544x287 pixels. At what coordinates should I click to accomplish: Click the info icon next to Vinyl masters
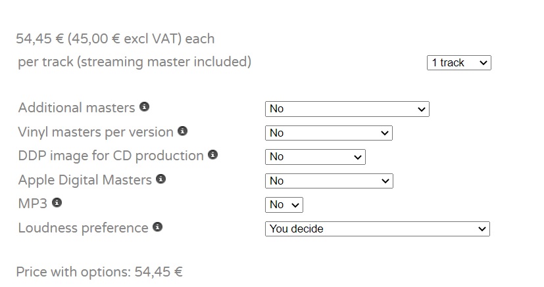pos(183,131)
